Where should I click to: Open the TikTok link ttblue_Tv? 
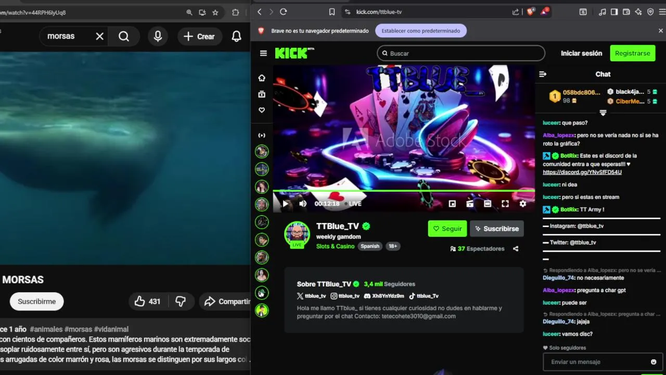tap(424, 296)
